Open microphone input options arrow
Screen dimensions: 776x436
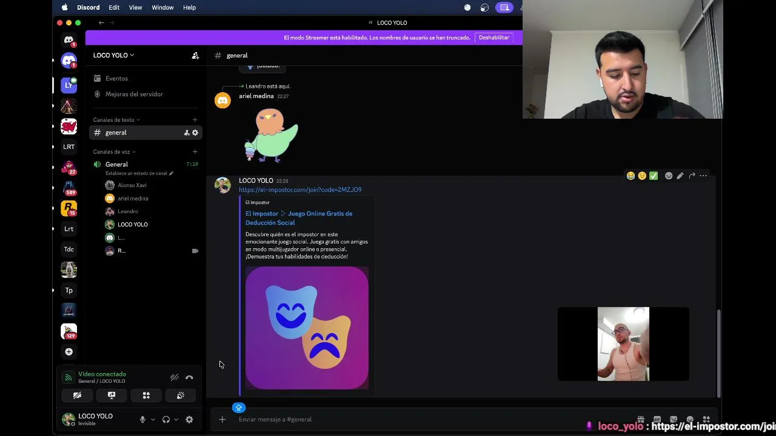tap(153, 419)
